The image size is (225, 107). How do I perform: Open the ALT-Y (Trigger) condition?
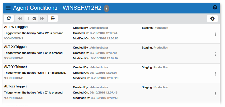tap(16, 67)
